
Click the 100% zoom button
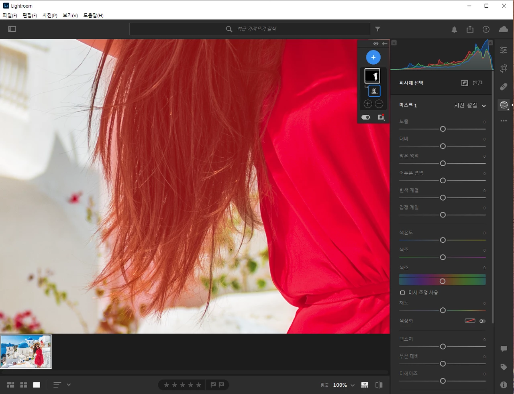tap(340, 385)
